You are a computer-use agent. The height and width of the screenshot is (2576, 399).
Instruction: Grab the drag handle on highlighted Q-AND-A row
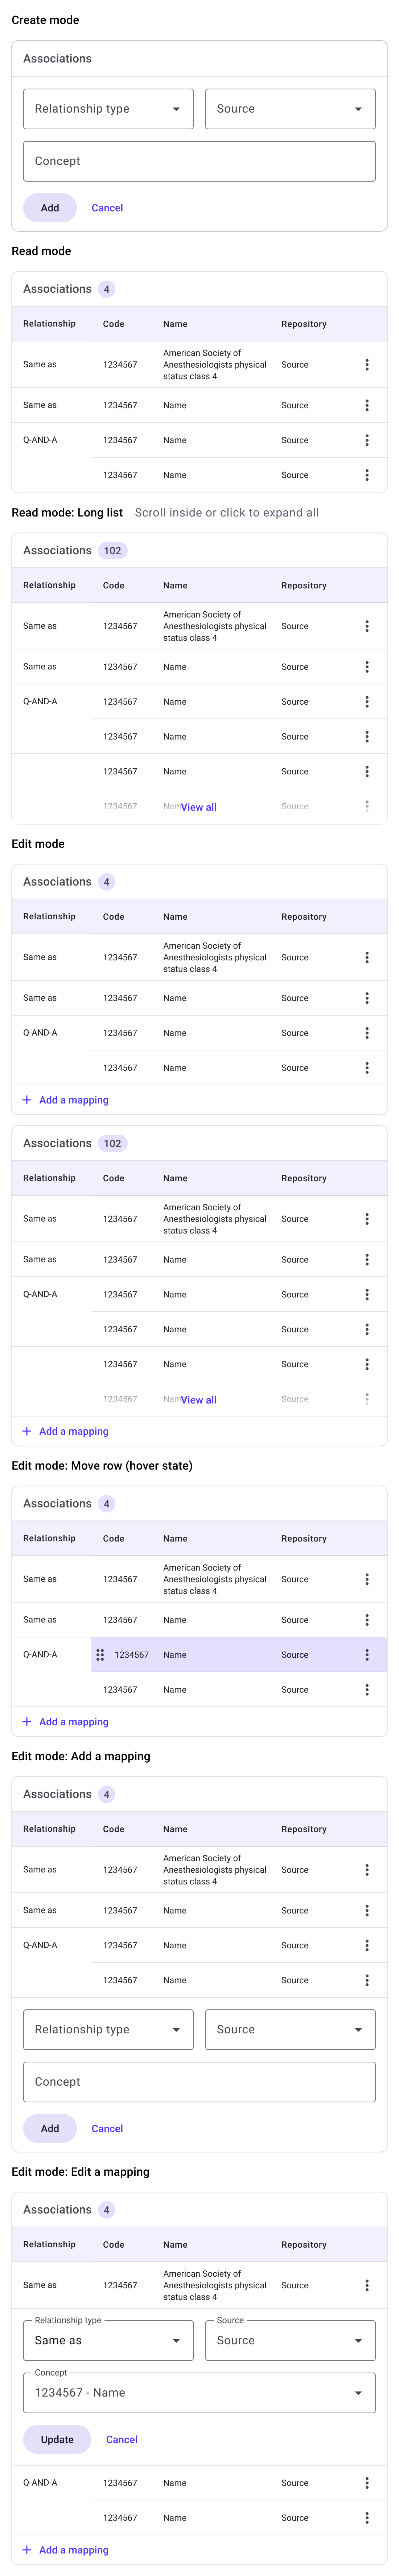[x=100, y=1655]
